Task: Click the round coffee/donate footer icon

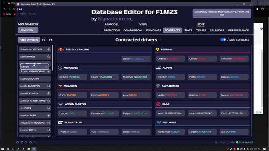Action: tap(31, 142)
